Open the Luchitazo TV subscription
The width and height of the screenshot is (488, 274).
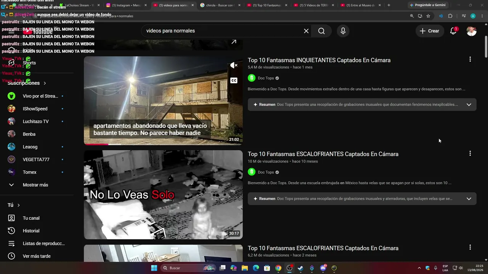(x=37, y=121)
